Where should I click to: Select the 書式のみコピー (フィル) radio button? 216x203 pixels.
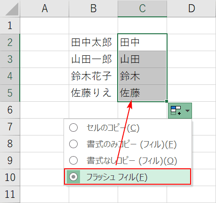pyautogui.click(x=73, y=144)
